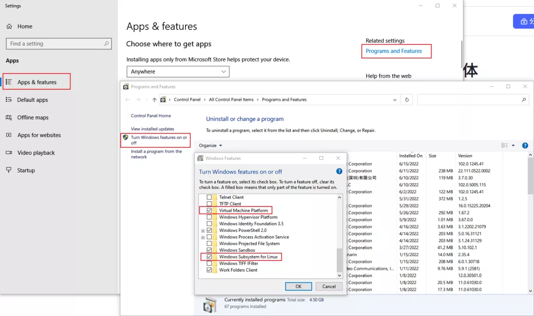Screen dimensions: 534x316
Task: Open Default apps in Settings sidebar
Action: (33, 99)
